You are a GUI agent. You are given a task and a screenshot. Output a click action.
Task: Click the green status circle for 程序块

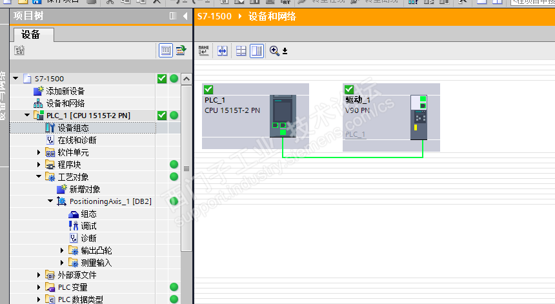[174, 164]
